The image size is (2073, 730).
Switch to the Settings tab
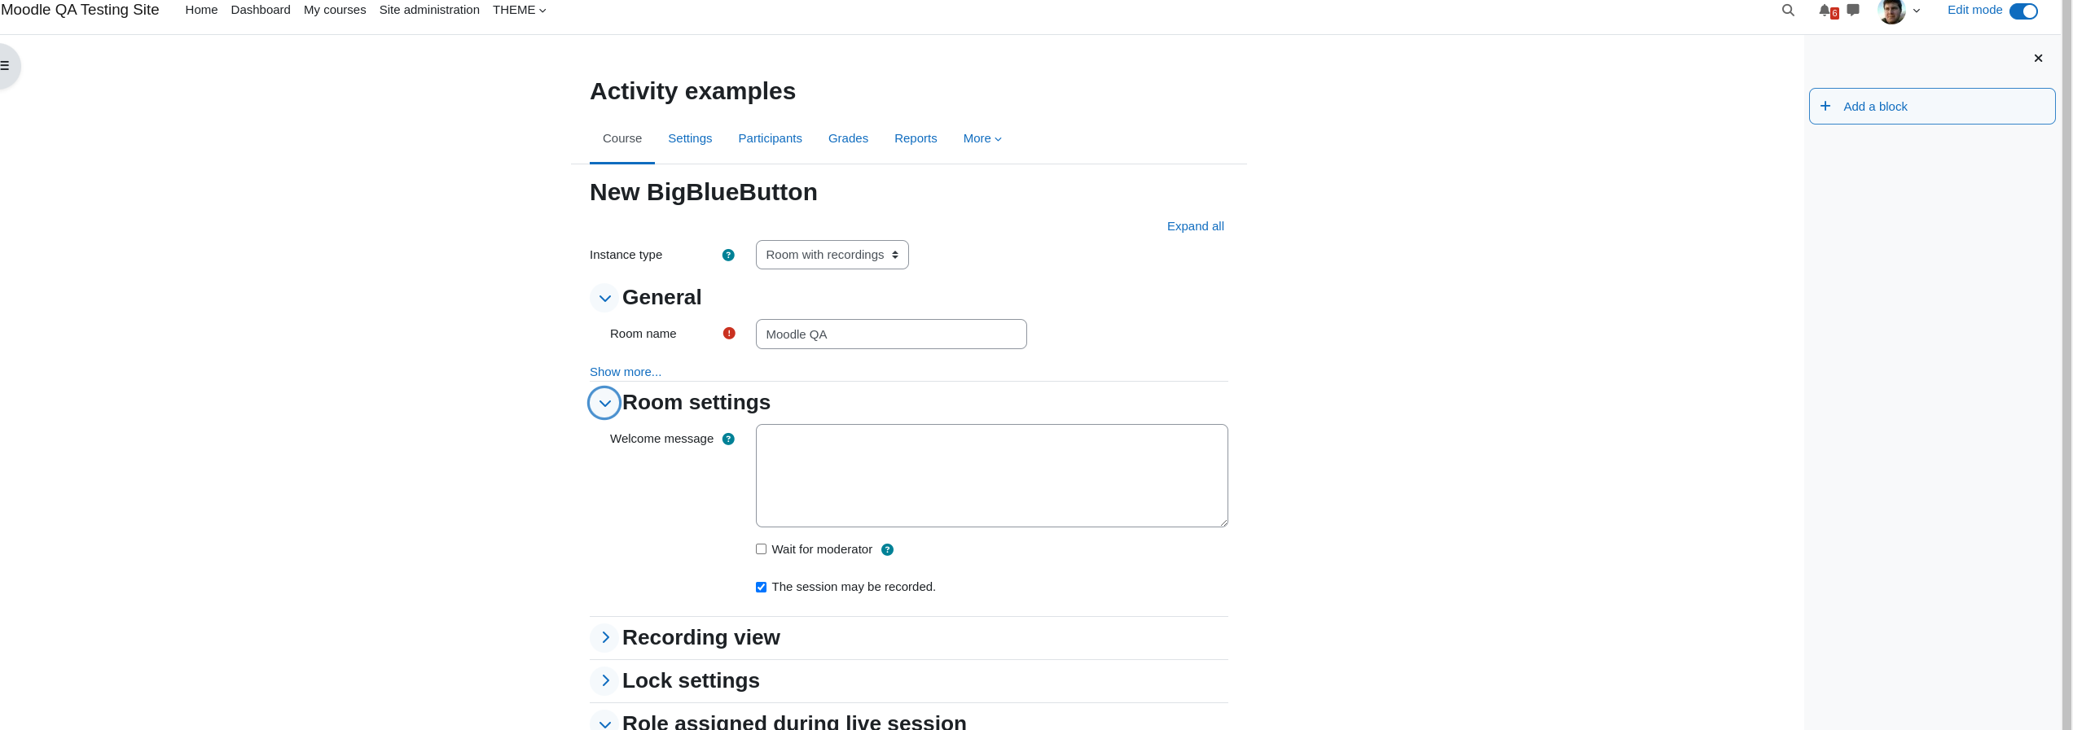point(690,138)
